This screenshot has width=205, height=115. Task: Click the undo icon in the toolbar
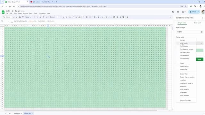13,17
